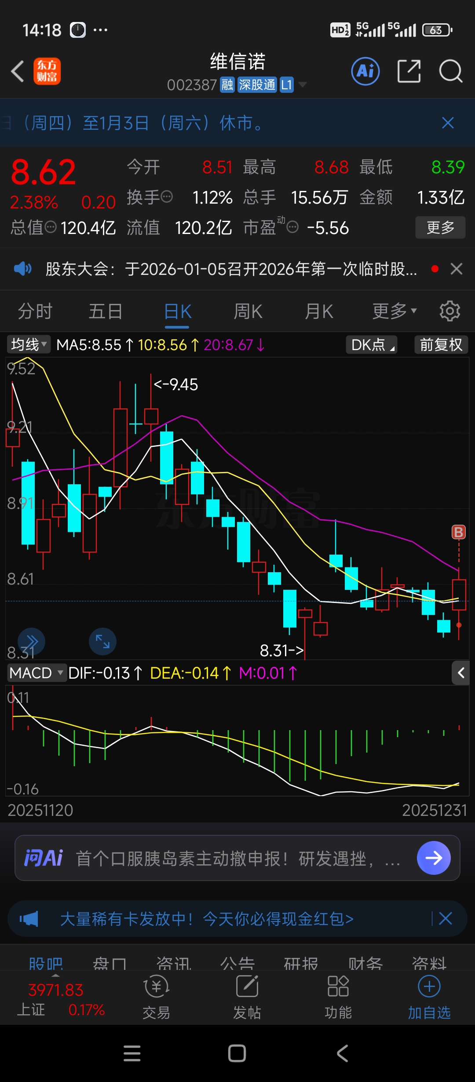The width and height of the screenshot is (475, 1082).
Task: Tap the megaphone promo icon
Action: coord(29,919)
